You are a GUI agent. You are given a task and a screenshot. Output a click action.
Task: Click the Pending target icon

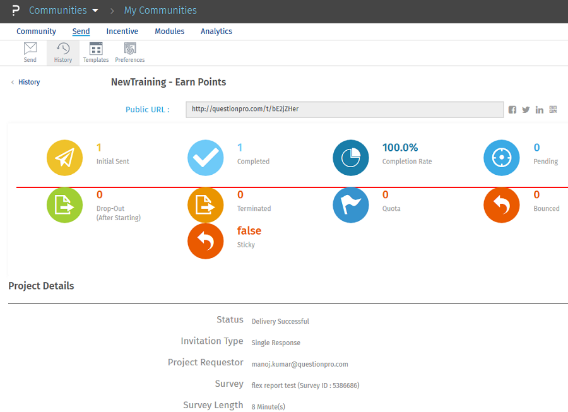pos(502,158)
